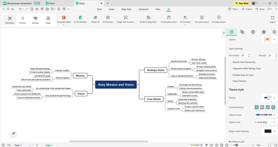Open AI Translate tool
Image resolution: width=278 pixels, height=147 pixels.
(x=185, y=20)
